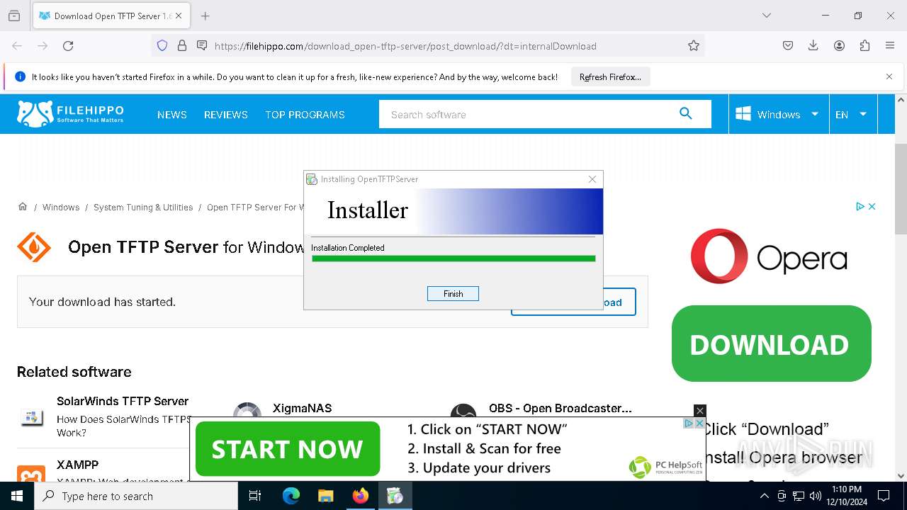Click the SolarWinds TFTP Server thumbnail
Screen dimensions: 907x510
tap(31, 416)
